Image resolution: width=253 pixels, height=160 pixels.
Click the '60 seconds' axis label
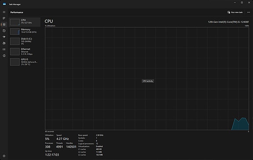(x=50, y=131)
